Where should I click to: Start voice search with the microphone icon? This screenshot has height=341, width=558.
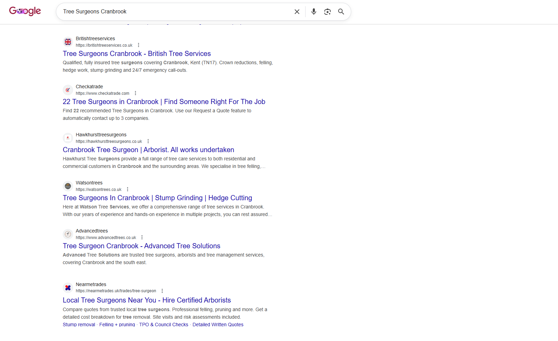click(314, 12)
